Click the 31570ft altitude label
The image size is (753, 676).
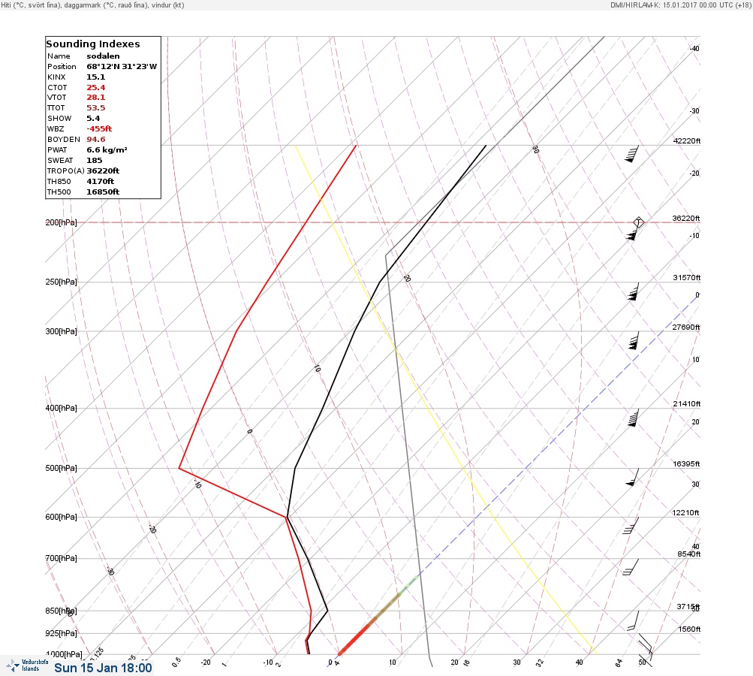click(687, 278)
